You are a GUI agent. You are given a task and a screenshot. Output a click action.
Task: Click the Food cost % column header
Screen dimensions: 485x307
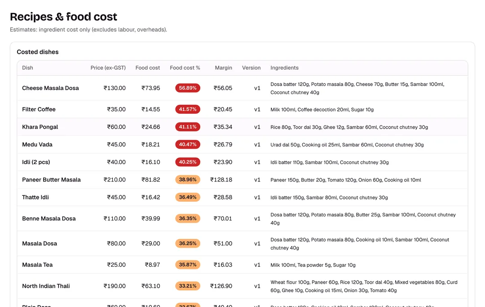tap(185, 68)
